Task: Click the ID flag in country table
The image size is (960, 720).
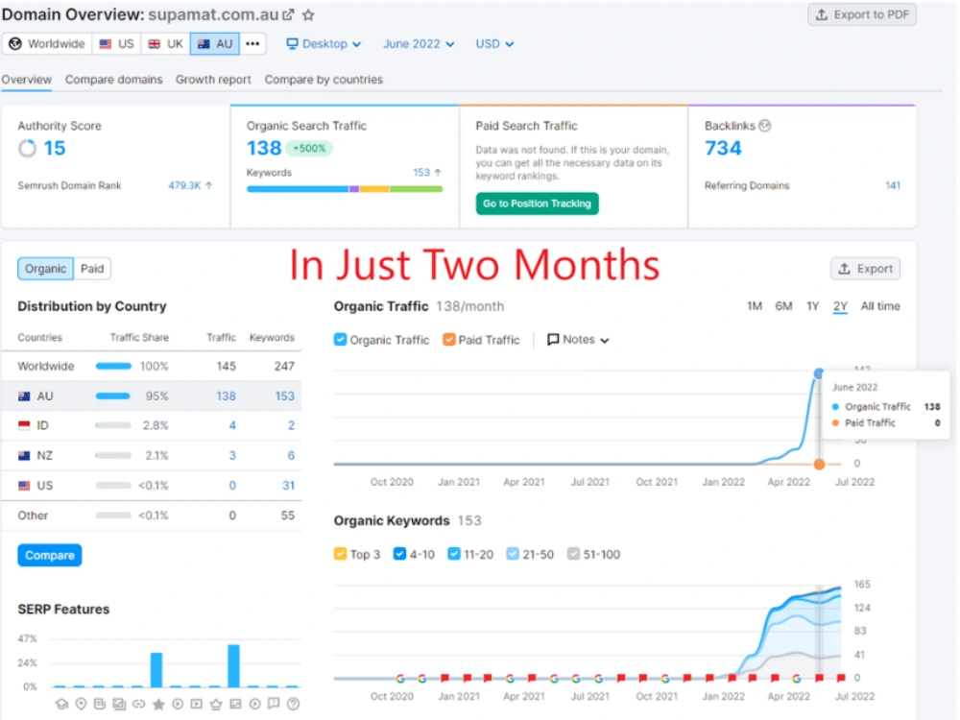Action: [x=25, y=425]
